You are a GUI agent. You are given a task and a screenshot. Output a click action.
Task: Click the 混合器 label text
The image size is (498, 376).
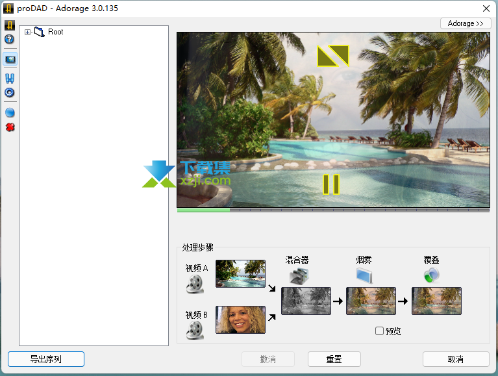point(297,260)
